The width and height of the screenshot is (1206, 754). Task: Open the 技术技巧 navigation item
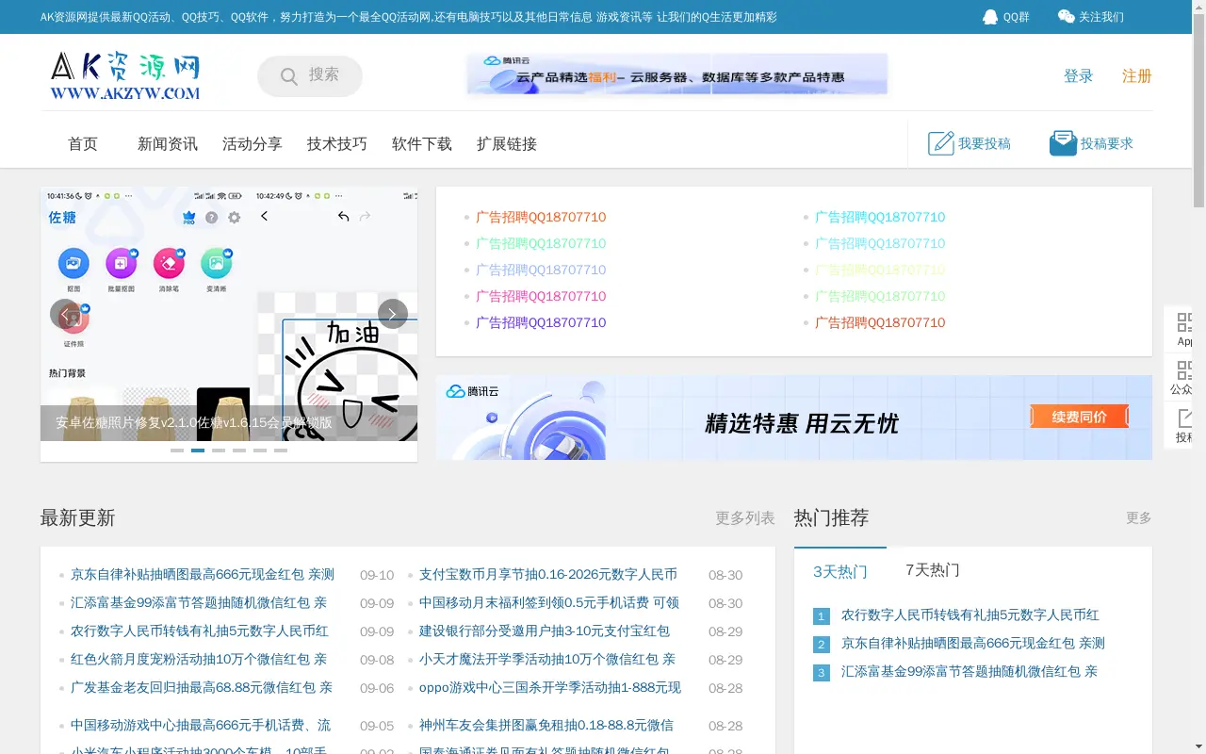(337, 144)
